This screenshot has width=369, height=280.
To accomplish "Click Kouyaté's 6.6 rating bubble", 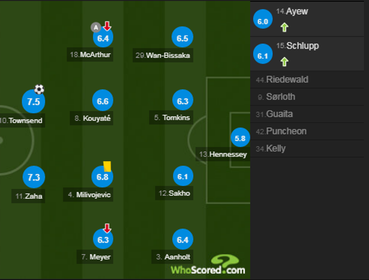I will 102,101.
